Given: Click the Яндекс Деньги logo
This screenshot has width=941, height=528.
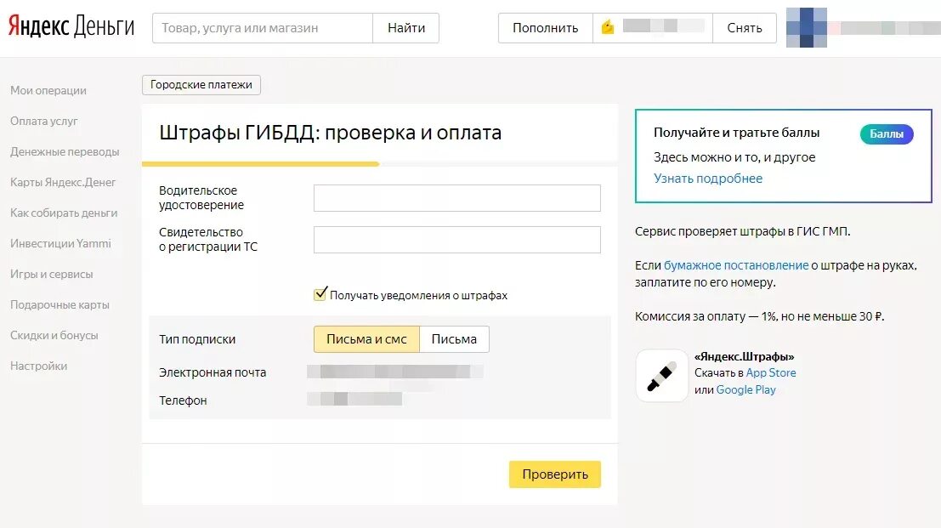Looking at the screenshot, I should coord(71,27).
